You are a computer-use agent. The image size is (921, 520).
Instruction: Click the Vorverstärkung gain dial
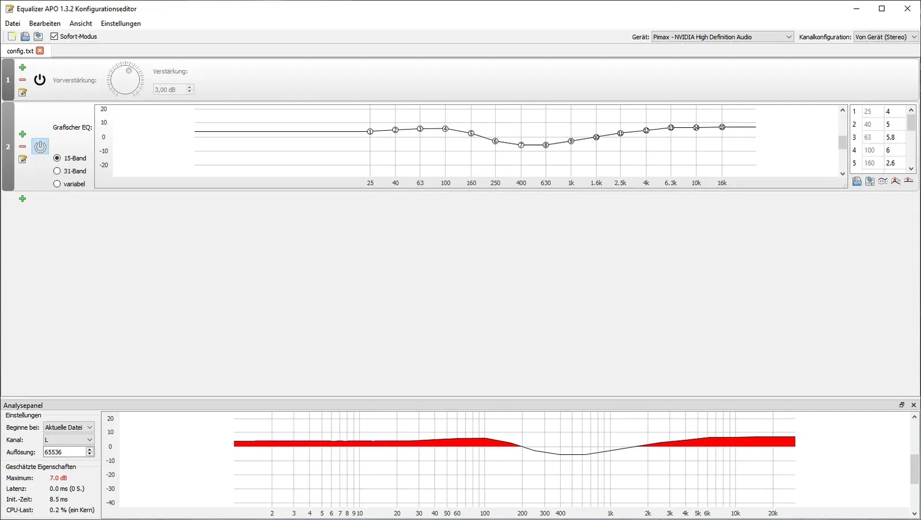(x=125, y=79)
